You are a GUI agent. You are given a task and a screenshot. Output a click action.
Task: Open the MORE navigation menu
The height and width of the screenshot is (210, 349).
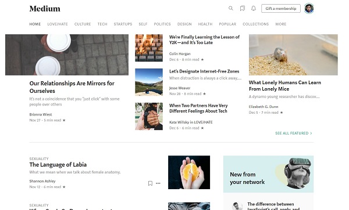coord(281,24)
